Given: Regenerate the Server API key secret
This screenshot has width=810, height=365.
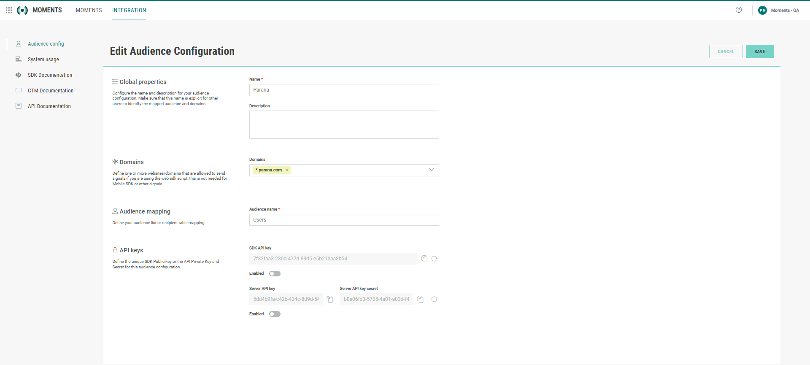Looking at the screenshot, I should point(435,299).
